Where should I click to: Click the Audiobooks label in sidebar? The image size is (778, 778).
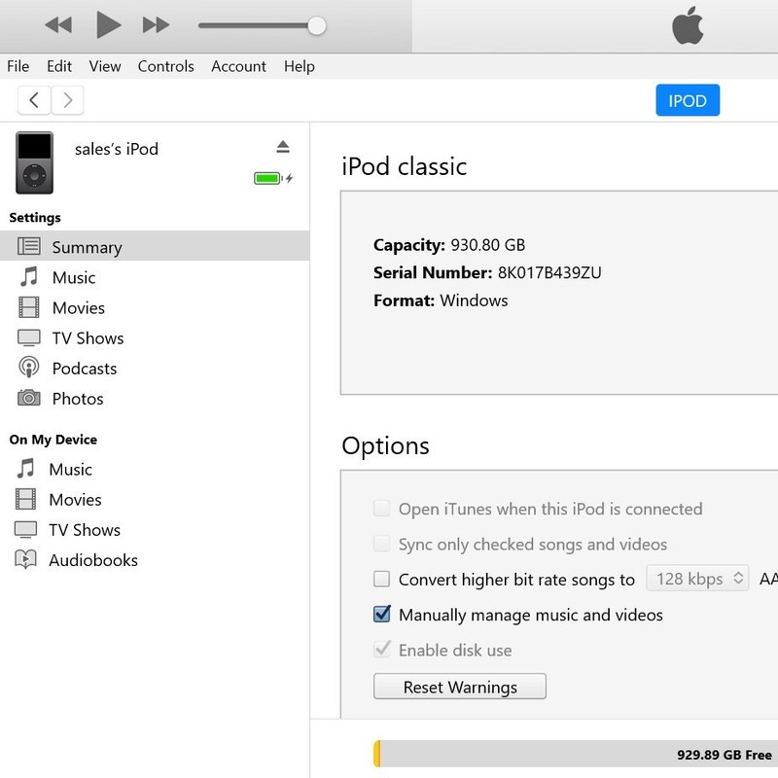click(93, 560)
